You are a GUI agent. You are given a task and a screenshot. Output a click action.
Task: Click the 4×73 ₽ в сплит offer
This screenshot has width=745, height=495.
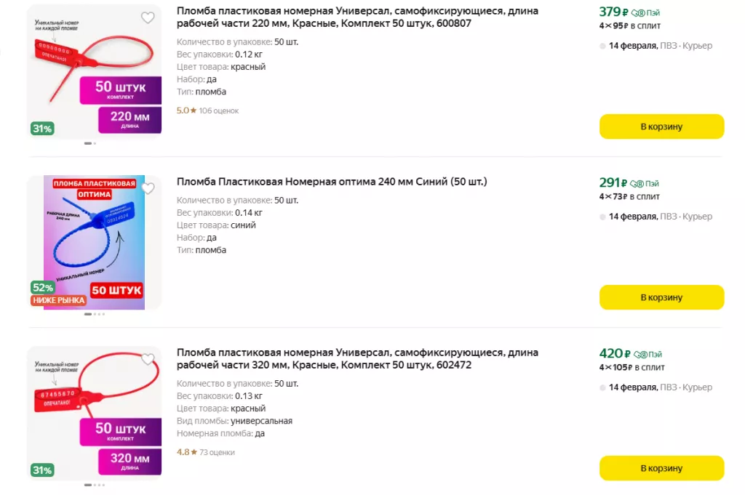[629, 196]
